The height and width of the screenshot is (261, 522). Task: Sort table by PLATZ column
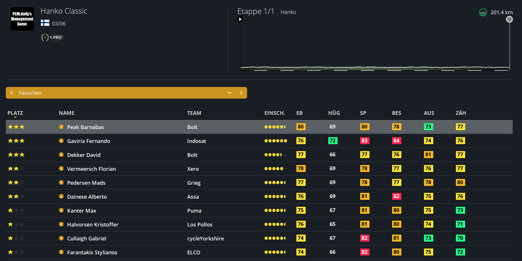pyautogui.click(x=15, y=113)
